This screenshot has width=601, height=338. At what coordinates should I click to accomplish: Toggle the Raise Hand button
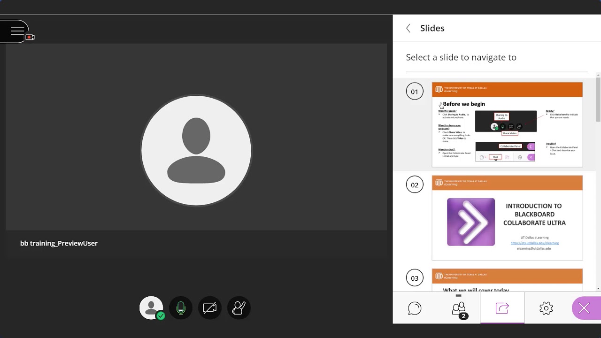[239, 308]
